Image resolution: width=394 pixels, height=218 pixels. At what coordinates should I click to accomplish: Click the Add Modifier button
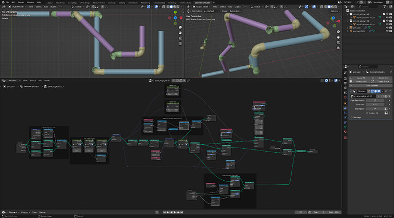click(x=371, y=86)
